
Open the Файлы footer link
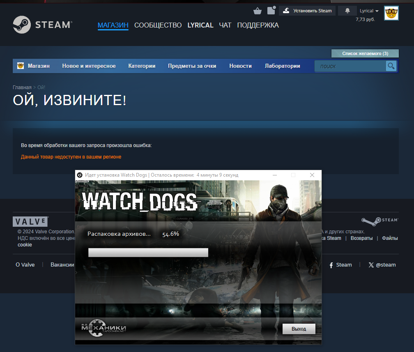pos(390,238)
